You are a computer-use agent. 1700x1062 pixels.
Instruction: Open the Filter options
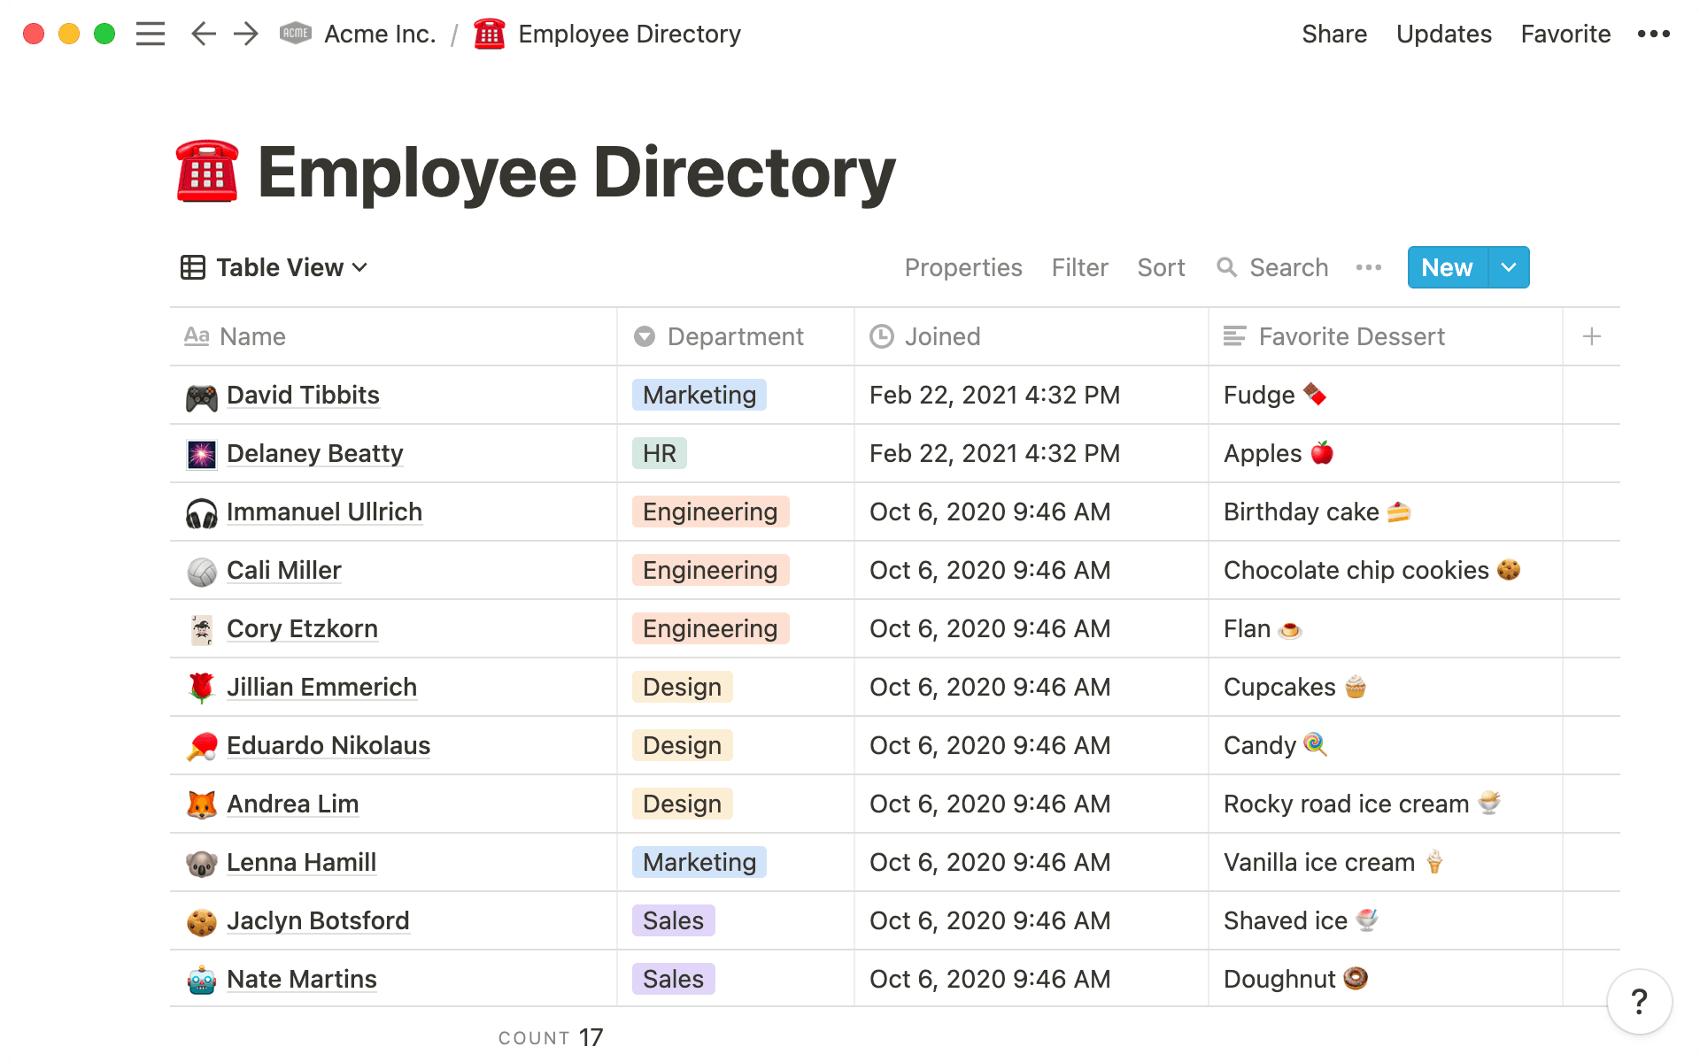pyautogui.click(x=1079, y=267)
